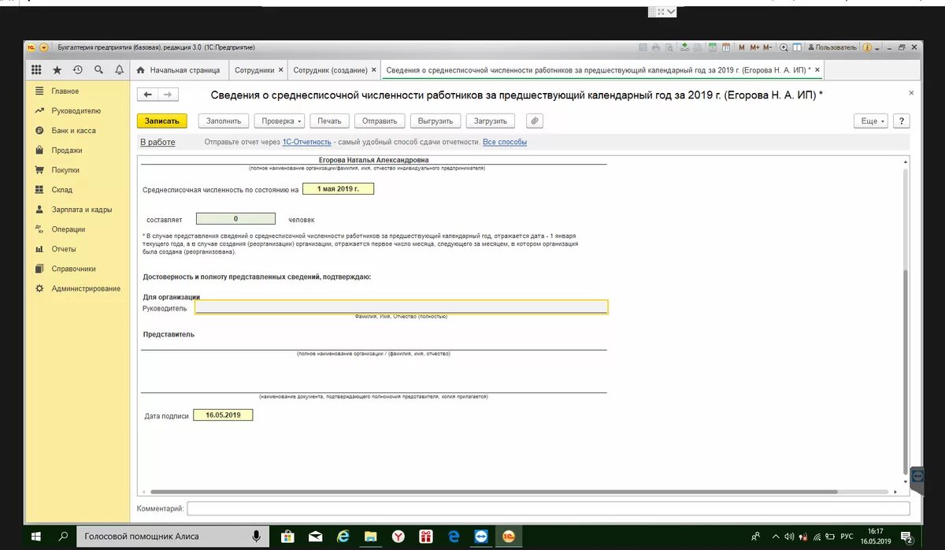Open the search magnifier in the top panel
945x550 pixels.
[x=98, y=70]
